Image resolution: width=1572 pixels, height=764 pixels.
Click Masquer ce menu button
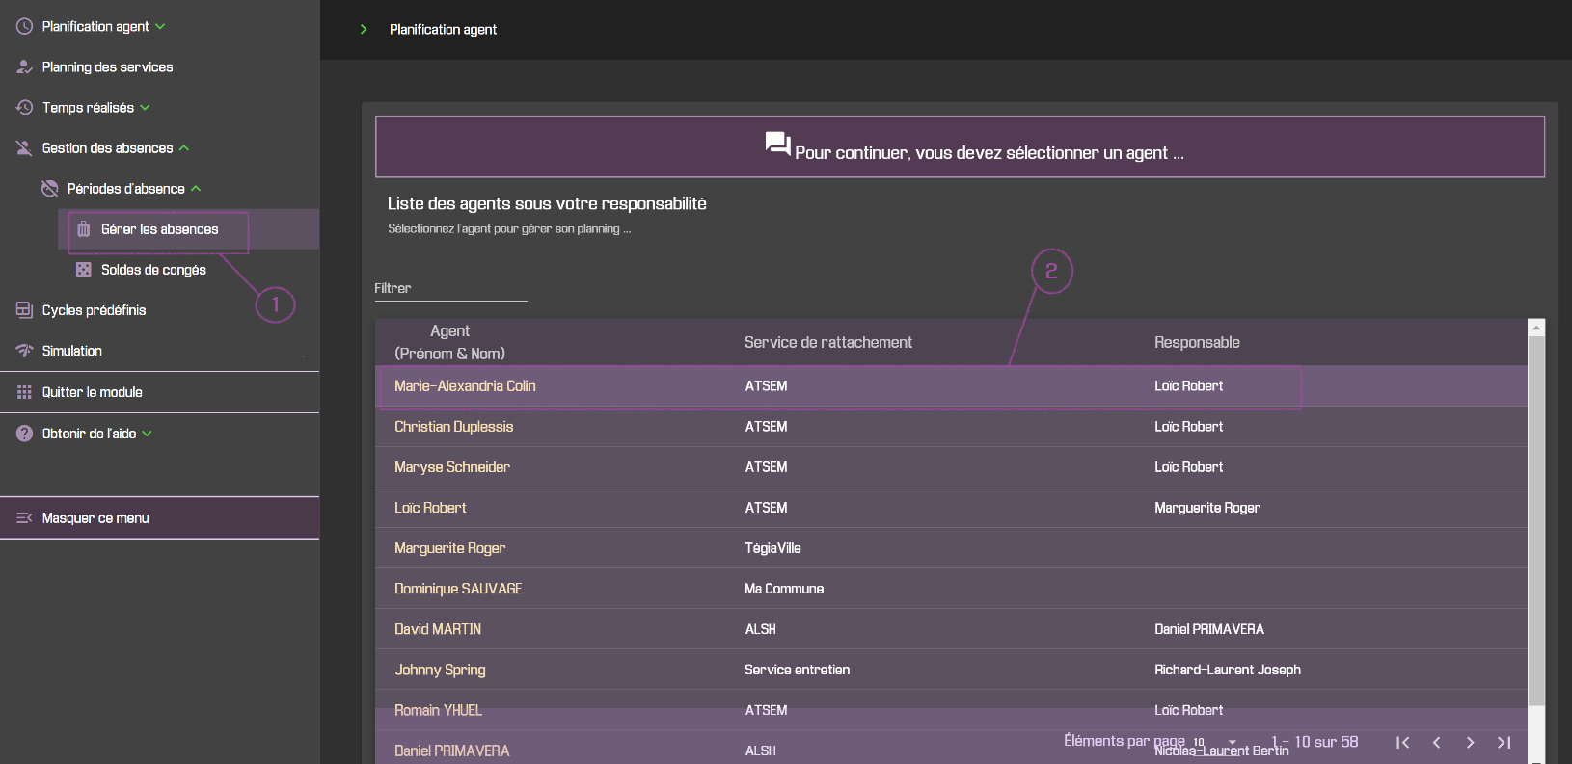159,518
